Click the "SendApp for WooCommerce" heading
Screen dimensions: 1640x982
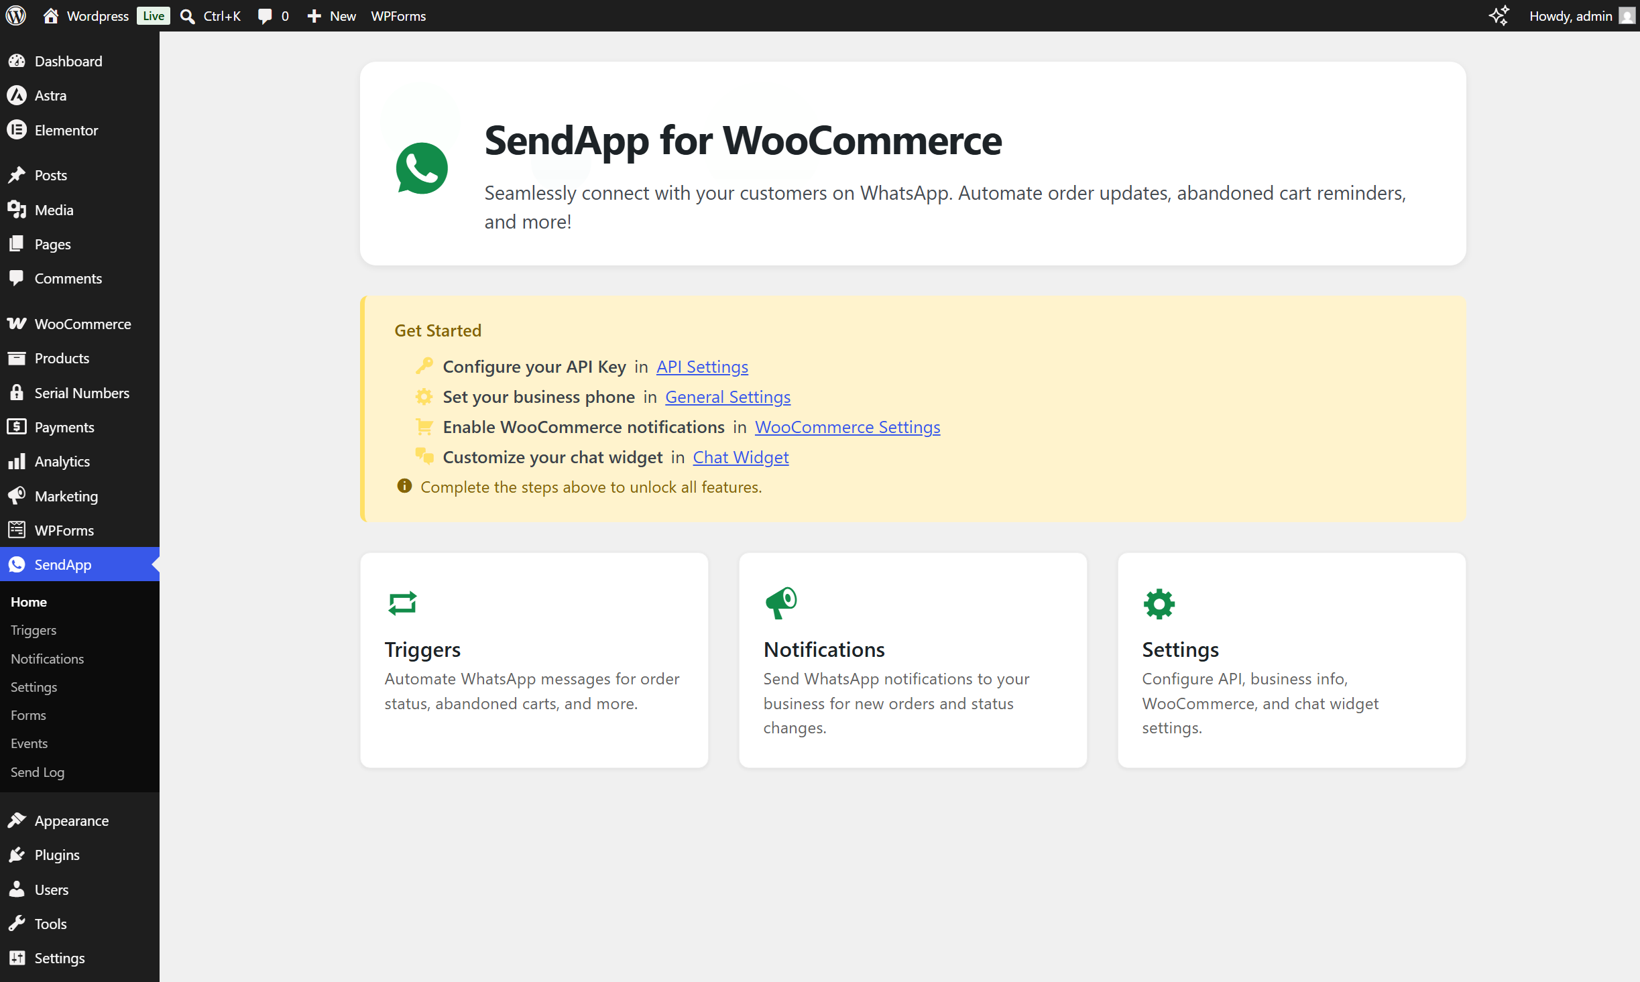[x=743, y=141]
